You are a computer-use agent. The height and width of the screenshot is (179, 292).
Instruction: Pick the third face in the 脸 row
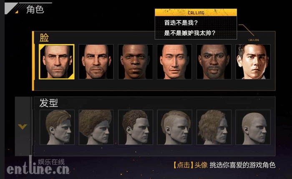coord(136,62)
